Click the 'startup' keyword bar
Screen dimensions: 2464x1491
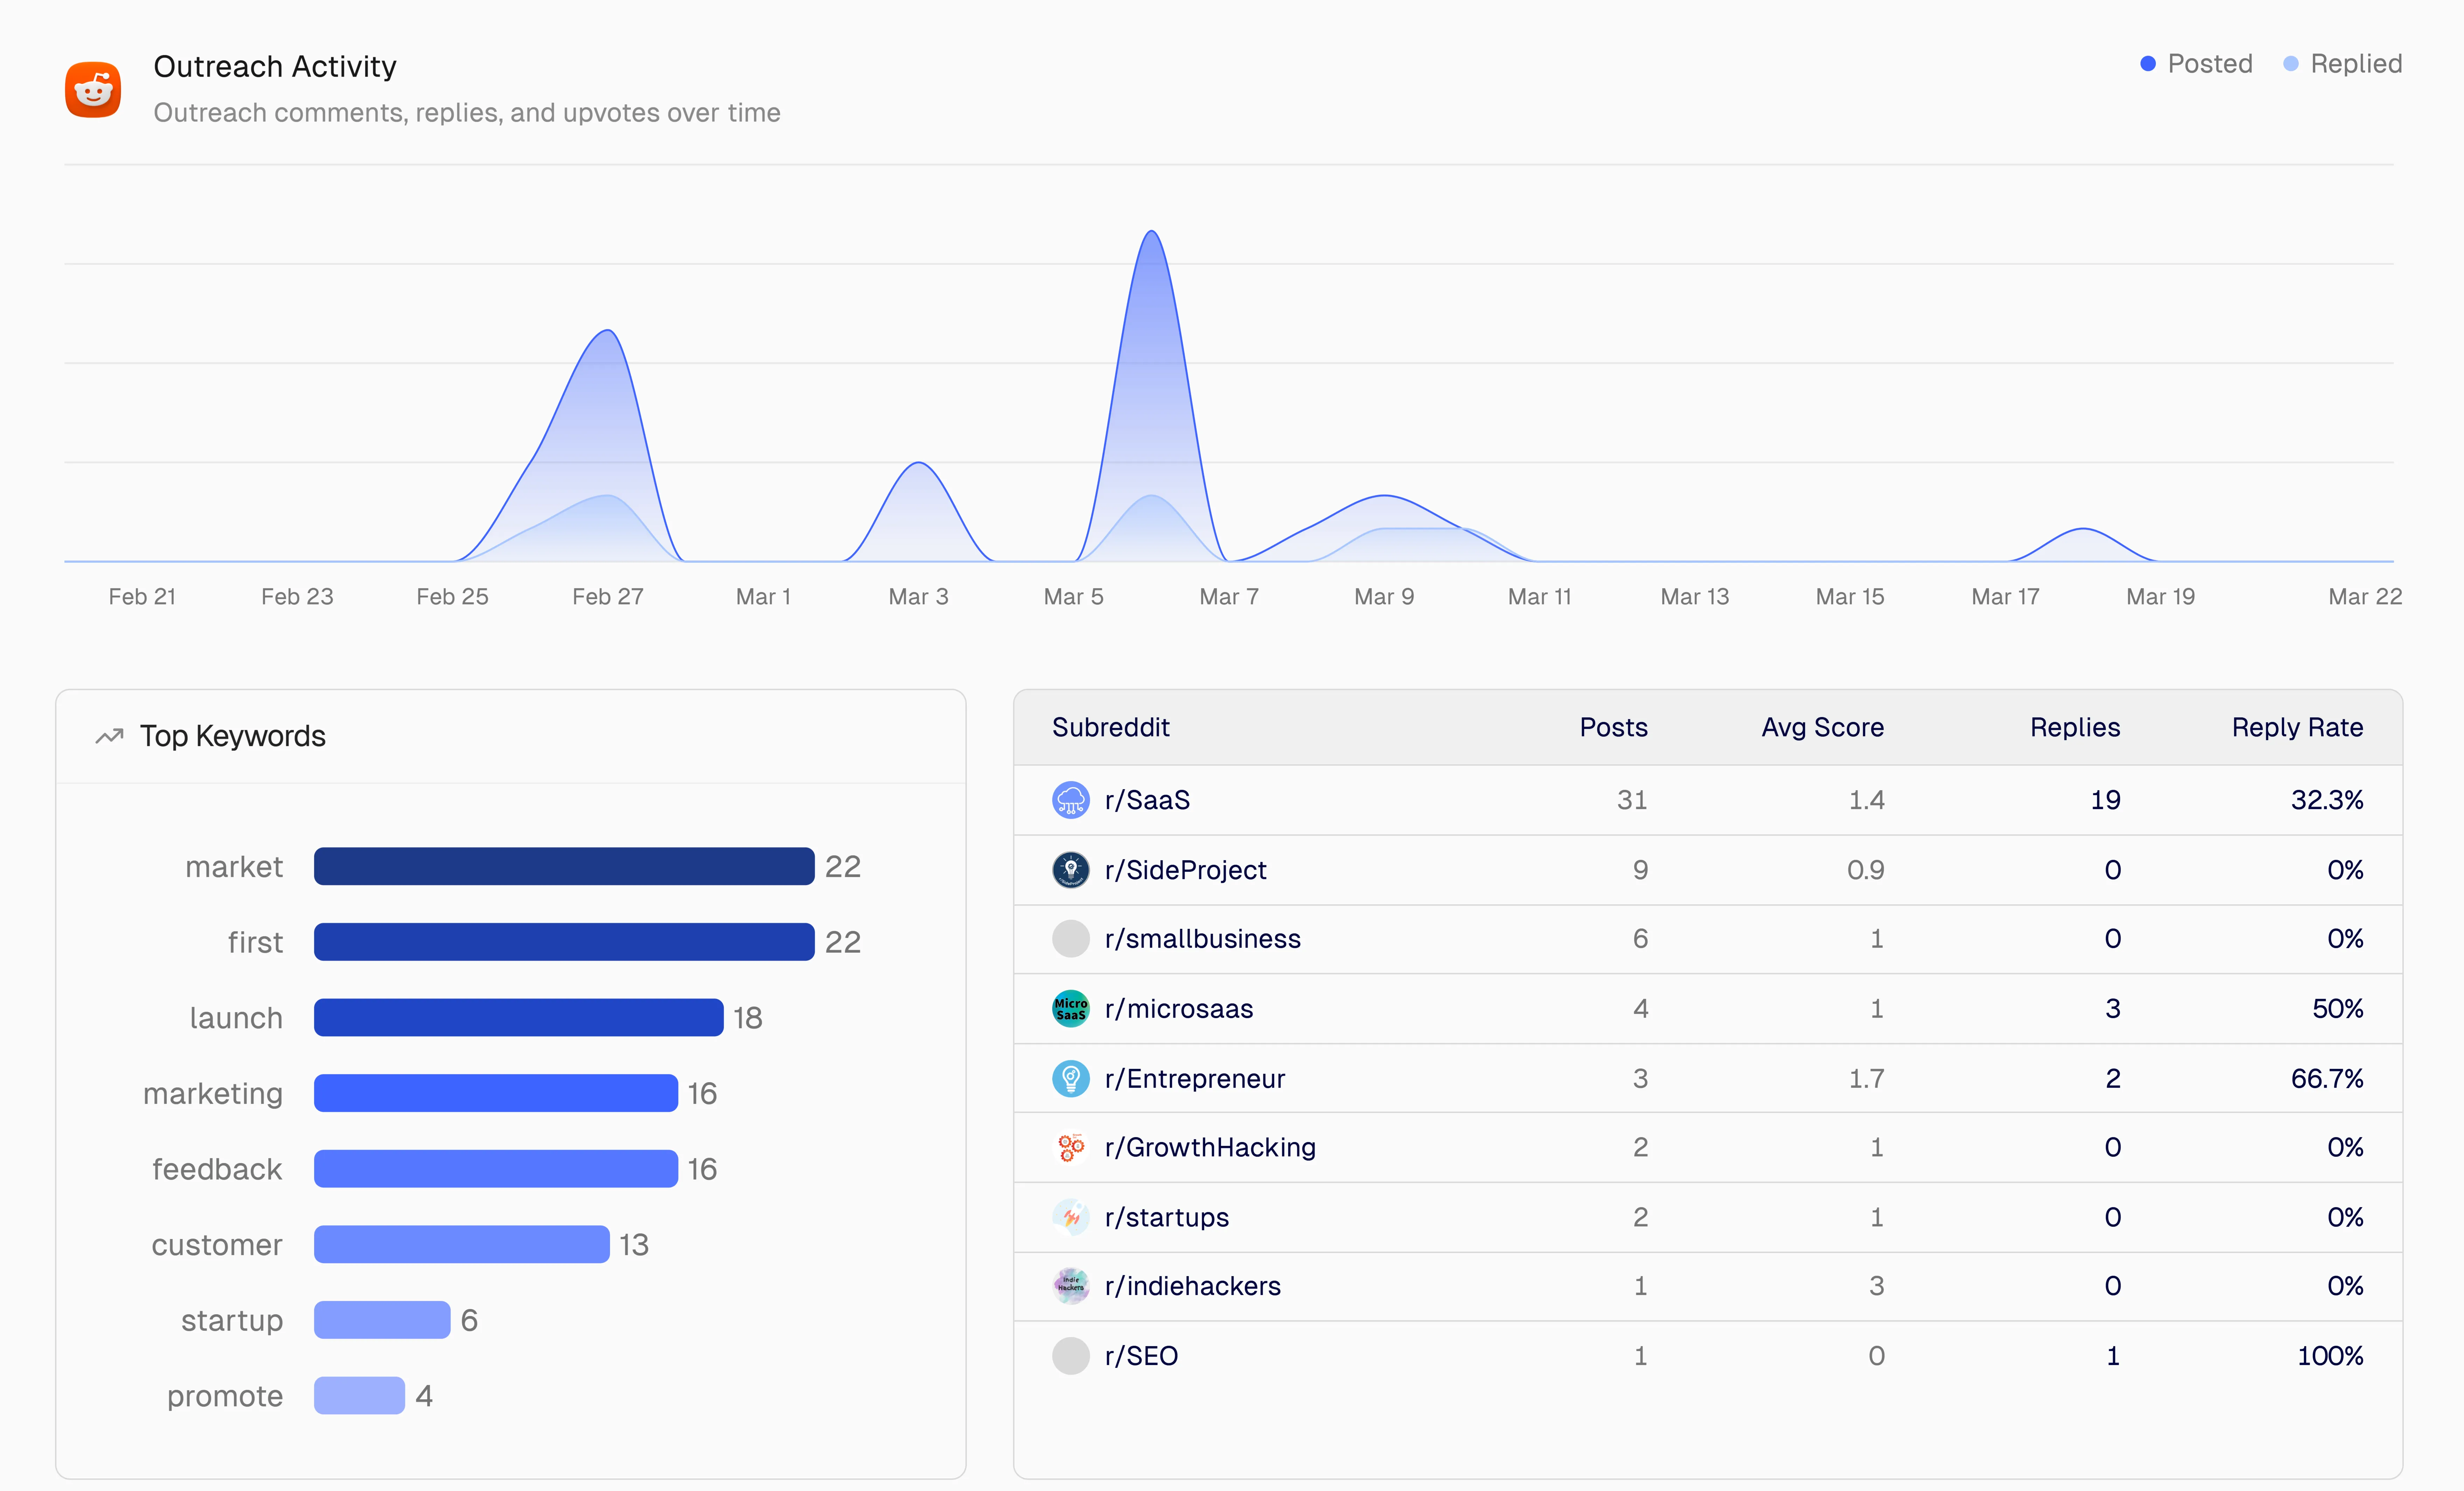point(382,1320)
